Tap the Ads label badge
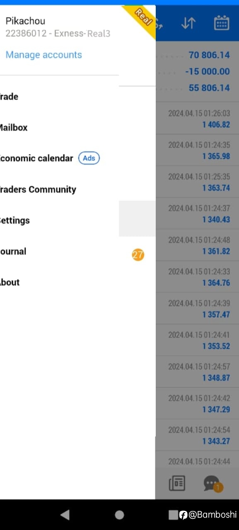Image resolution: width=239 pixels, height=530 pixels. pos(89,158)
